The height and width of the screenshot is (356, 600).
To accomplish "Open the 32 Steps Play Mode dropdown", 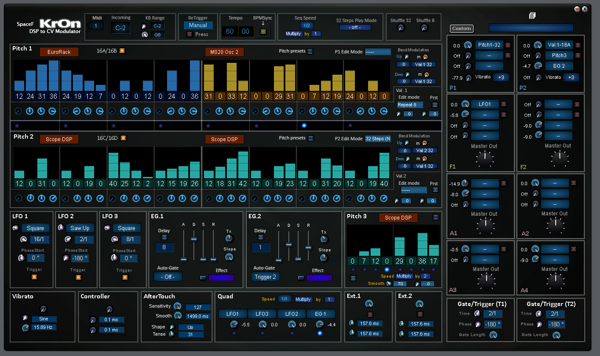I will (355, 28).
